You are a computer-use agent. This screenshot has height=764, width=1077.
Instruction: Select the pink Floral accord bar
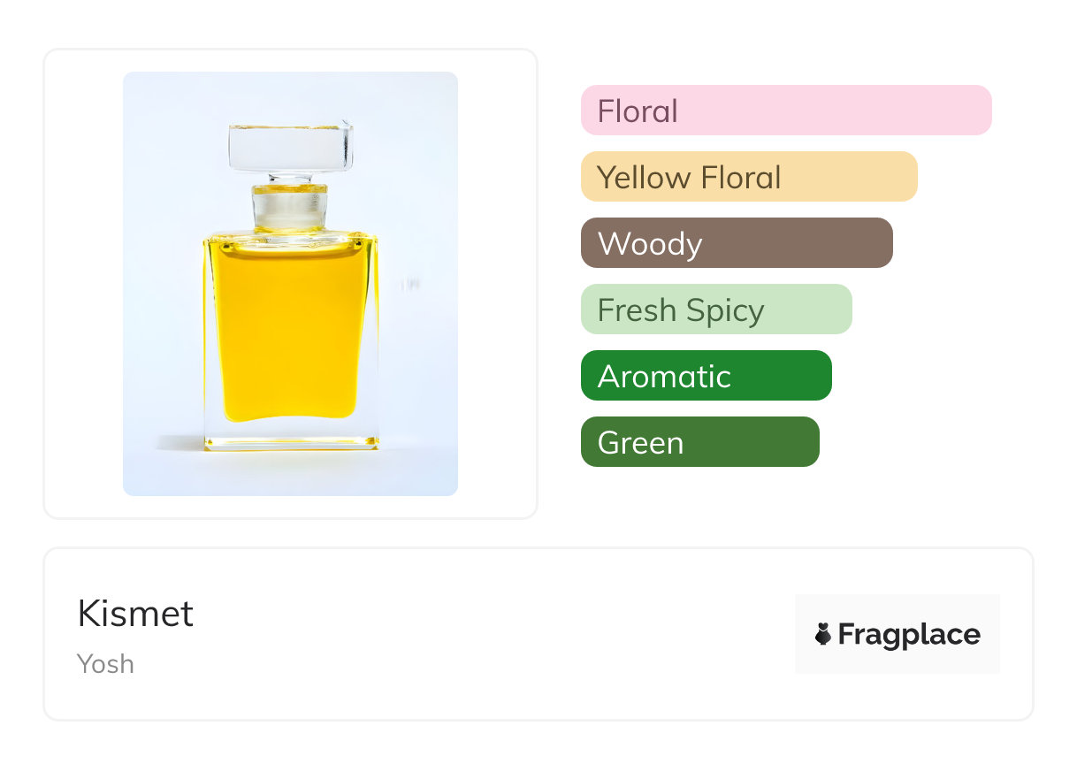(786, 111)
